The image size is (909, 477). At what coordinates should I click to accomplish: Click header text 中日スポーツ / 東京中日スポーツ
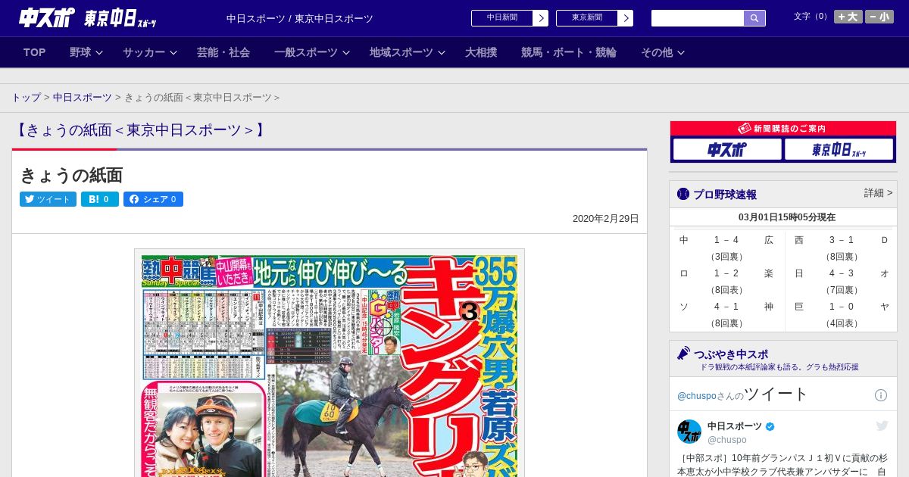300,18
